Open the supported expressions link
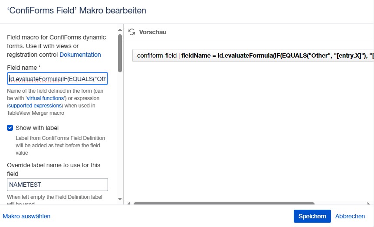The height and width of the screenshot is (227, 374). pos(35,106)
